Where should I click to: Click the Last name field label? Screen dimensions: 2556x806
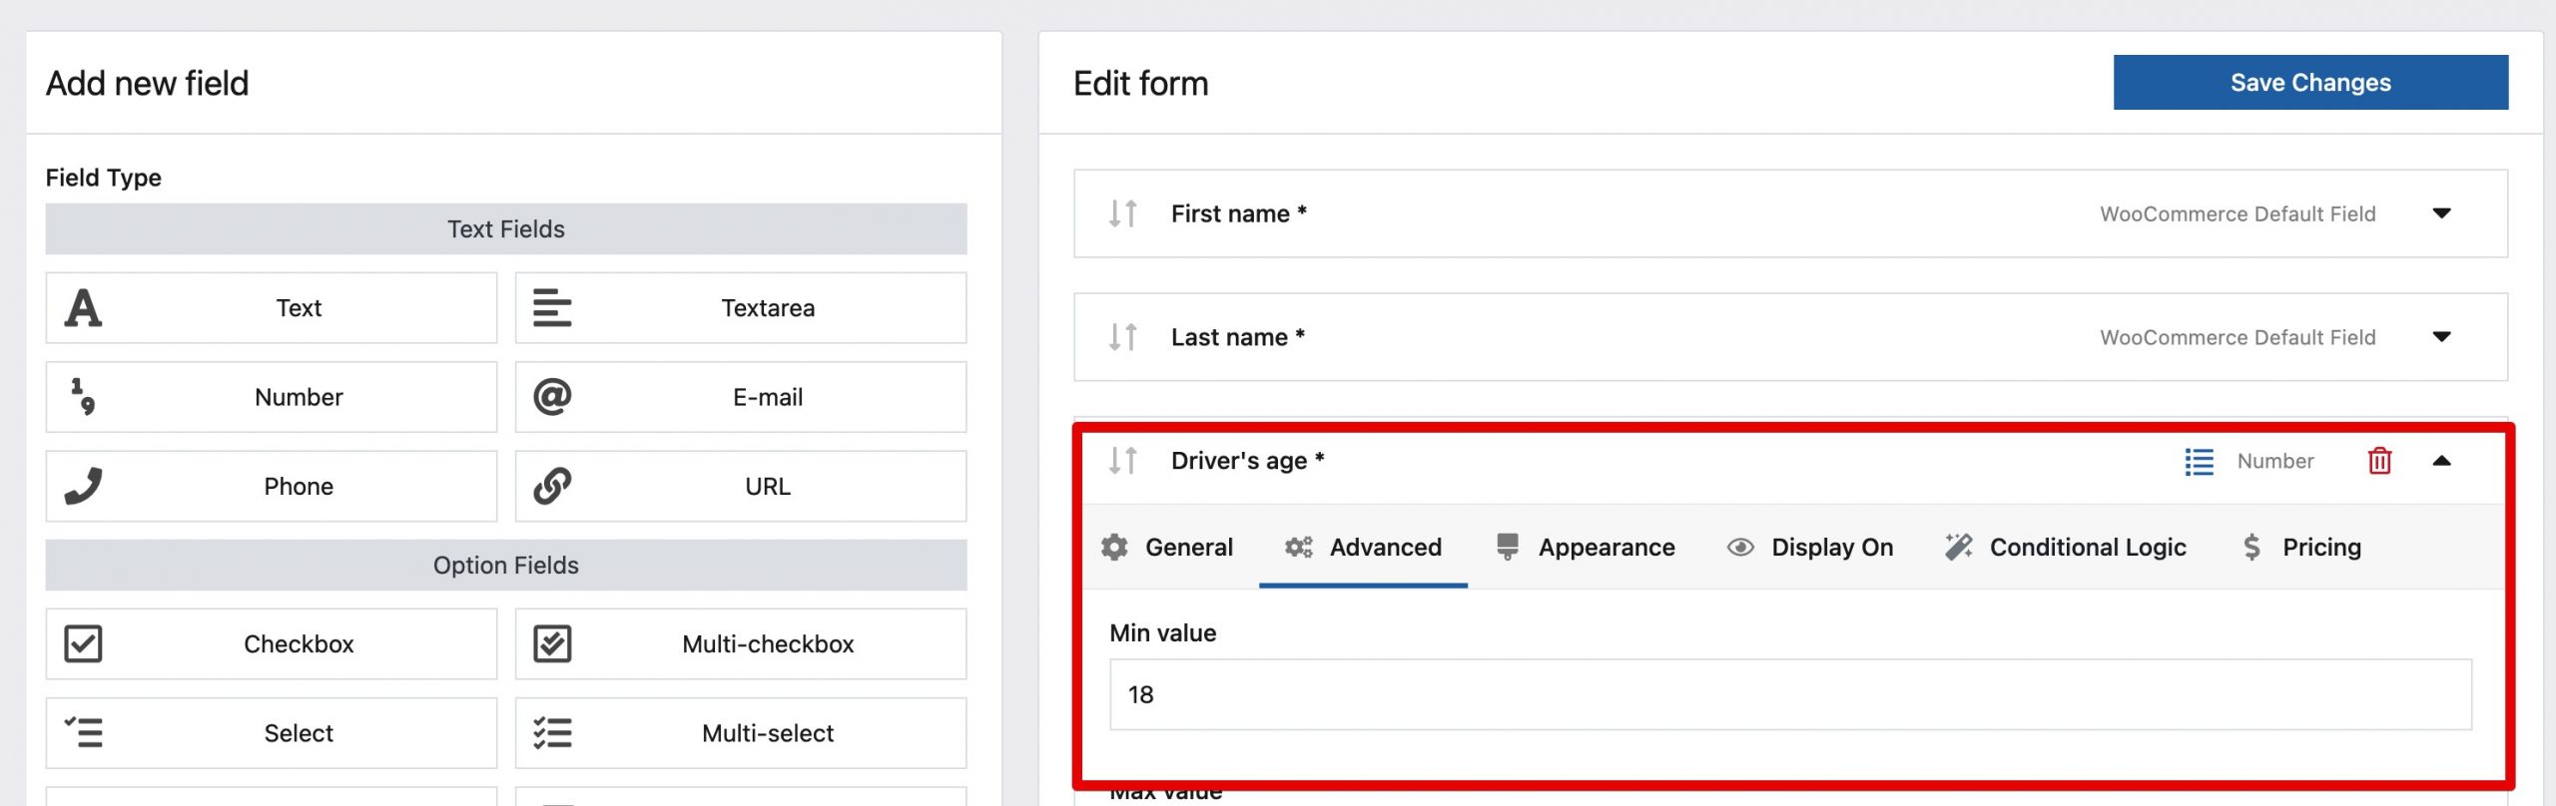[1238, 337]
